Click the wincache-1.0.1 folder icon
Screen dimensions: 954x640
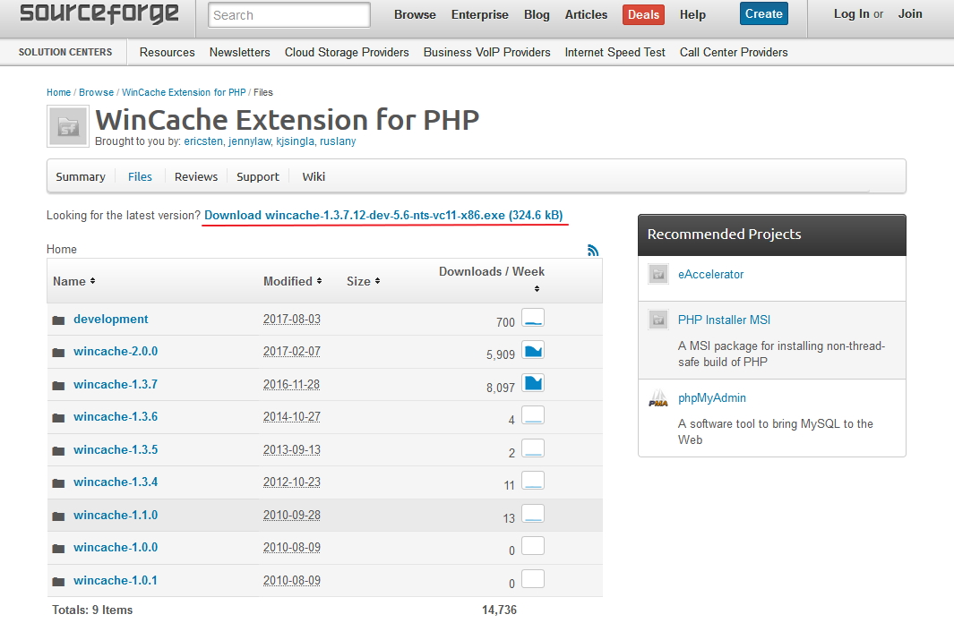(x=58, y=582)
